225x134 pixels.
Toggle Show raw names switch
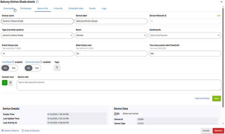coord(117,114)
